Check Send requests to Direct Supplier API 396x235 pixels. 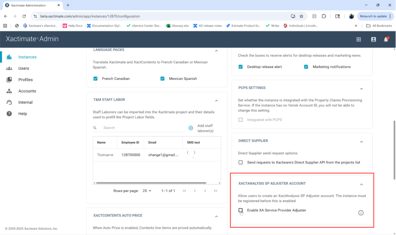240,163
